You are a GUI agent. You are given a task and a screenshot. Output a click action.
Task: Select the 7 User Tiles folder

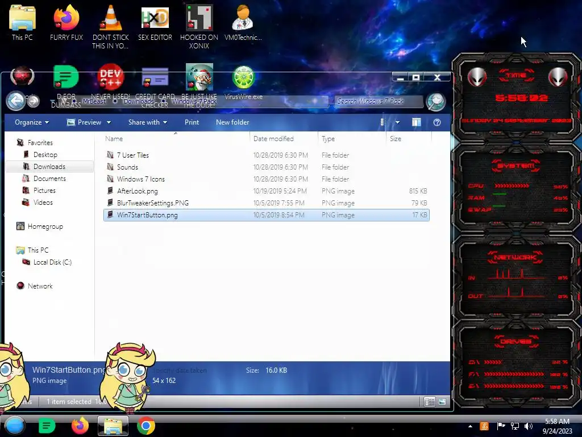click(x=267, y=155)
